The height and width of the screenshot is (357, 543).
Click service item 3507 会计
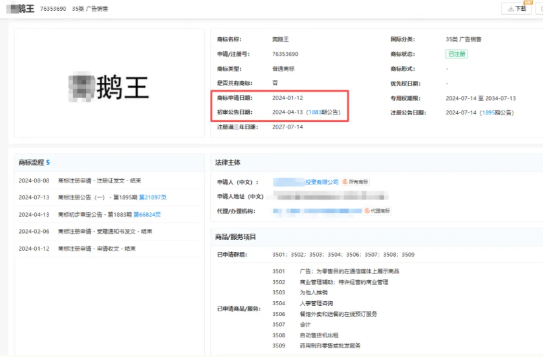coord(291,325)
